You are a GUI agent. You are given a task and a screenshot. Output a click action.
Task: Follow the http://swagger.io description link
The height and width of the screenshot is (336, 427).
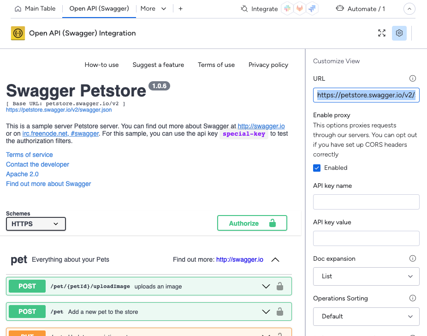click(x=261, y=126)
